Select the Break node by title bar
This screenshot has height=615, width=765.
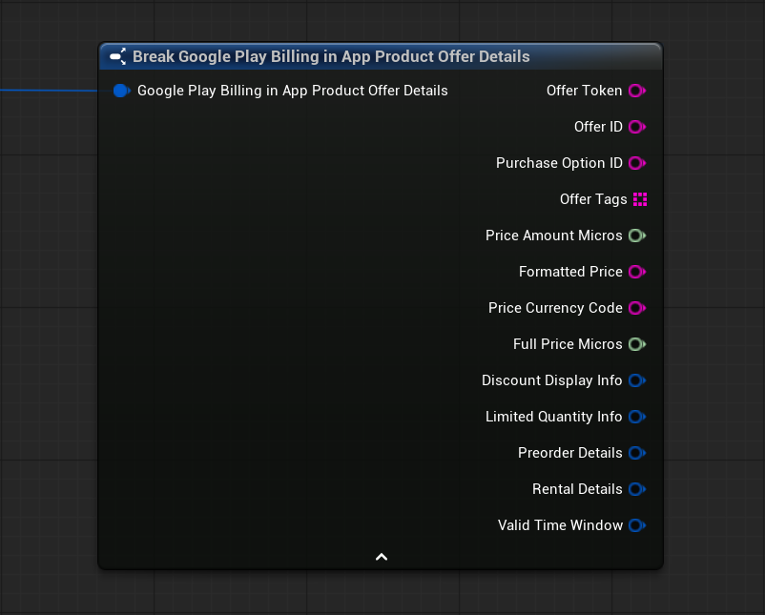coord(381,56)
